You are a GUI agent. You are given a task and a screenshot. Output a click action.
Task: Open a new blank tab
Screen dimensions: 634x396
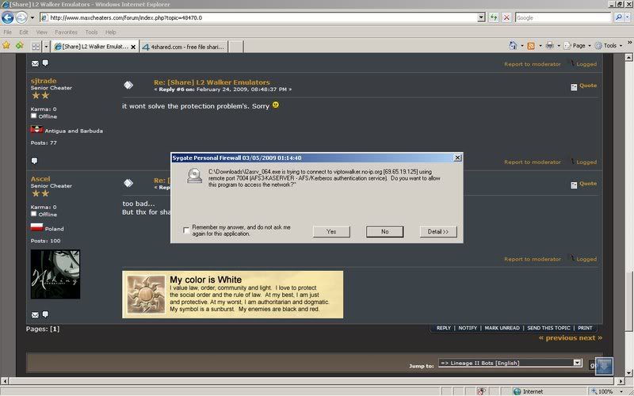point(236,47)
